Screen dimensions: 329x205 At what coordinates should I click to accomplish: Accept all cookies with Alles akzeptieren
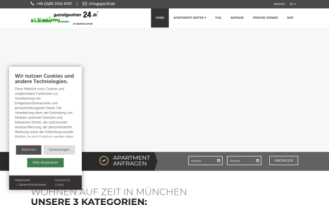point(46,162)
